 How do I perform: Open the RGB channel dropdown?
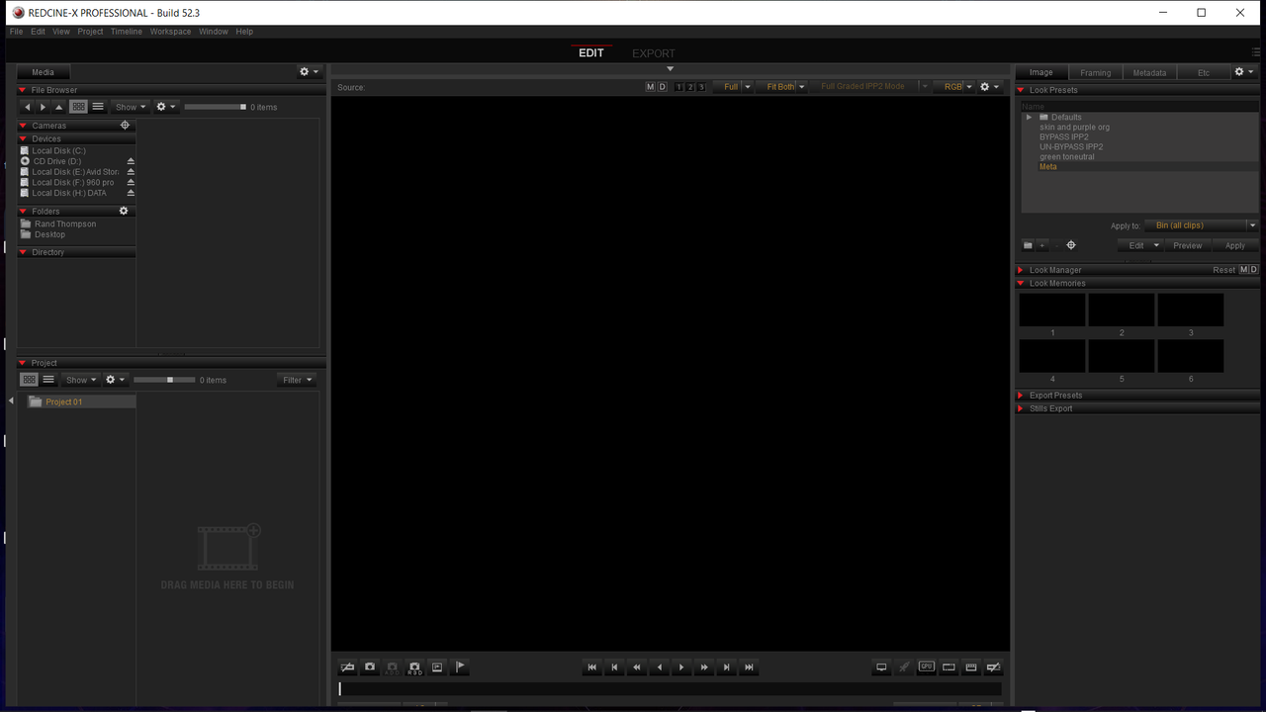point(955,87)
